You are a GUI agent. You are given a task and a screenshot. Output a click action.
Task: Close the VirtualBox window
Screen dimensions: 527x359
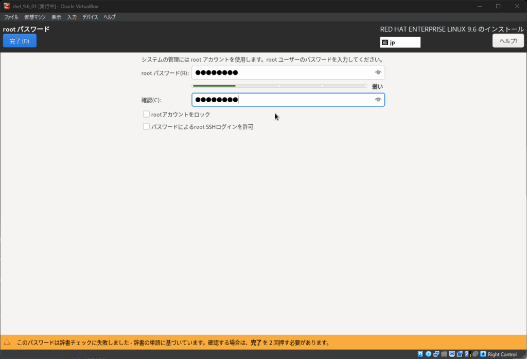pos(517,6)
